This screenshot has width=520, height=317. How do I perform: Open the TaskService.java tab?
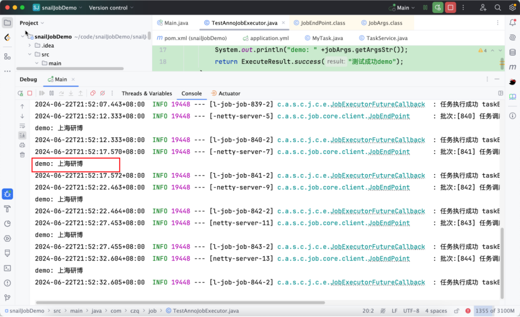click(x=383, y=38)
